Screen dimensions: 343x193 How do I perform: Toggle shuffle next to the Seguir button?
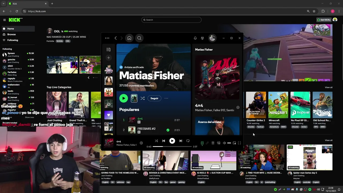(x=143, y=98)
